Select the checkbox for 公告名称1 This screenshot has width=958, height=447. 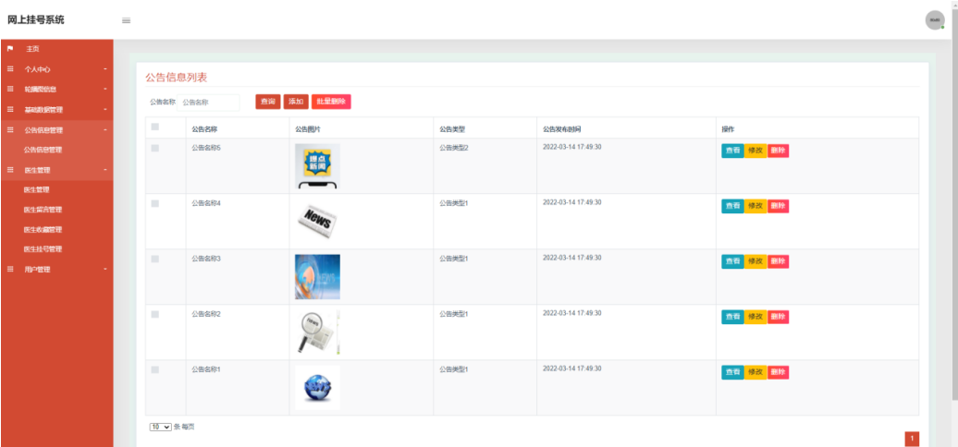tap(154, 369)
